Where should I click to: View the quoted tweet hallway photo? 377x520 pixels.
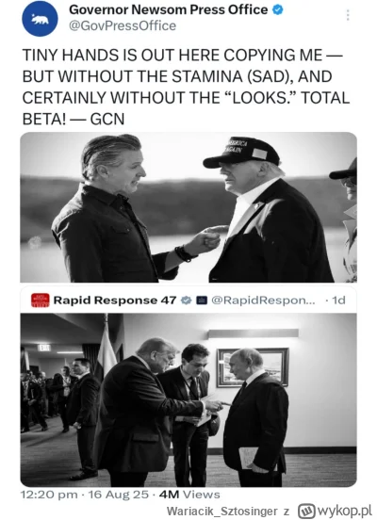pos(188,400)
